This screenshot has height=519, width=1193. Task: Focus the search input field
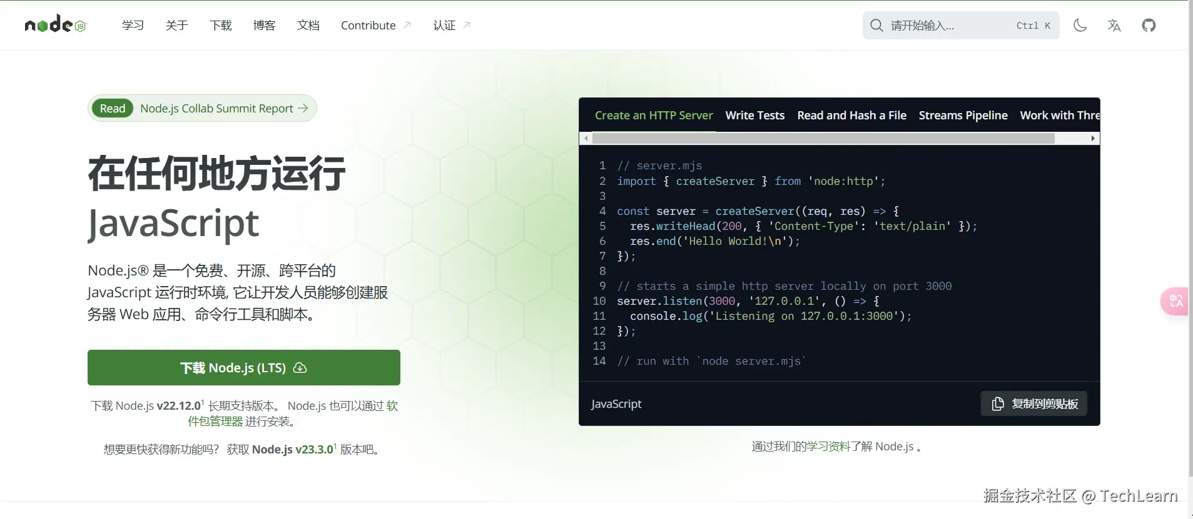click(x=961, y=26)
